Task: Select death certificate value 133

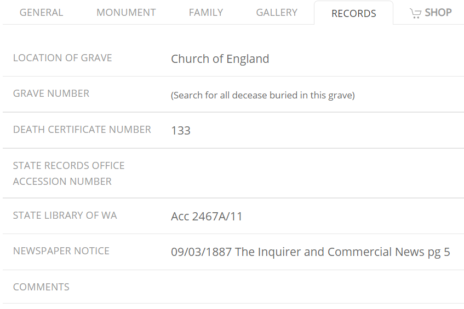Action: pyautogui.click(x=181, y=131)
